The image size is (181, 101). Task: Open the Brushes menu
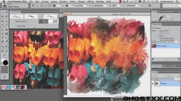click(64, 1)
